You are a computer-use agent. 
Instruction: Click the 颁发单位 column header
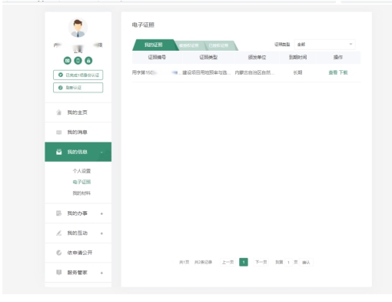click(257, 57)
